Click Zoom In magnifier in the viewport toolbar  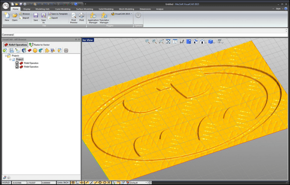[x=155, y=41]
